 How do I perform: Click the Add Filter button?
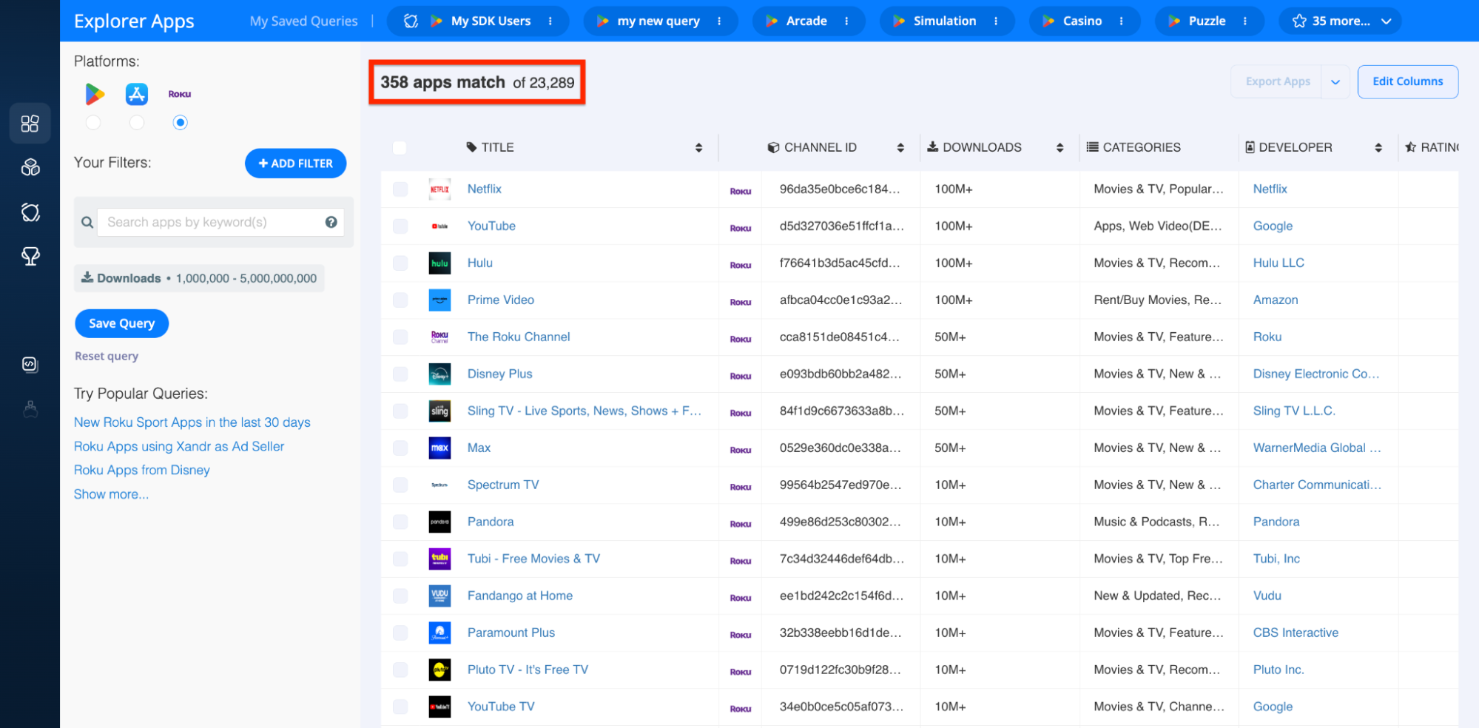click(x=295, y=164)
